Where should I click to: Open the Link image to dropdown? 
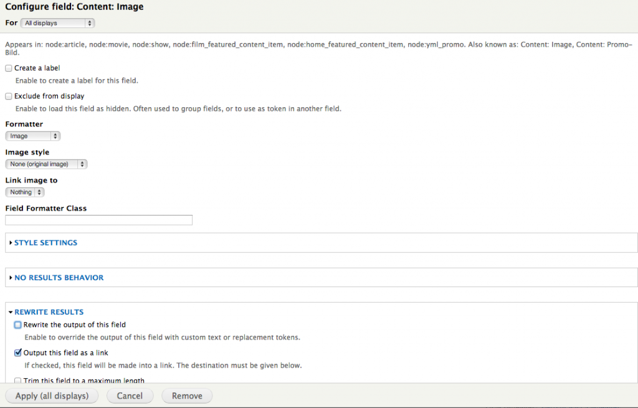(25, 192)
